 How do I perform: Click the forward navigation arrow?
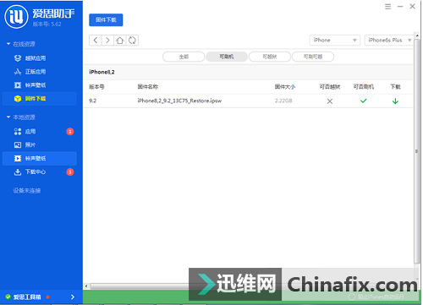[107, 41]
